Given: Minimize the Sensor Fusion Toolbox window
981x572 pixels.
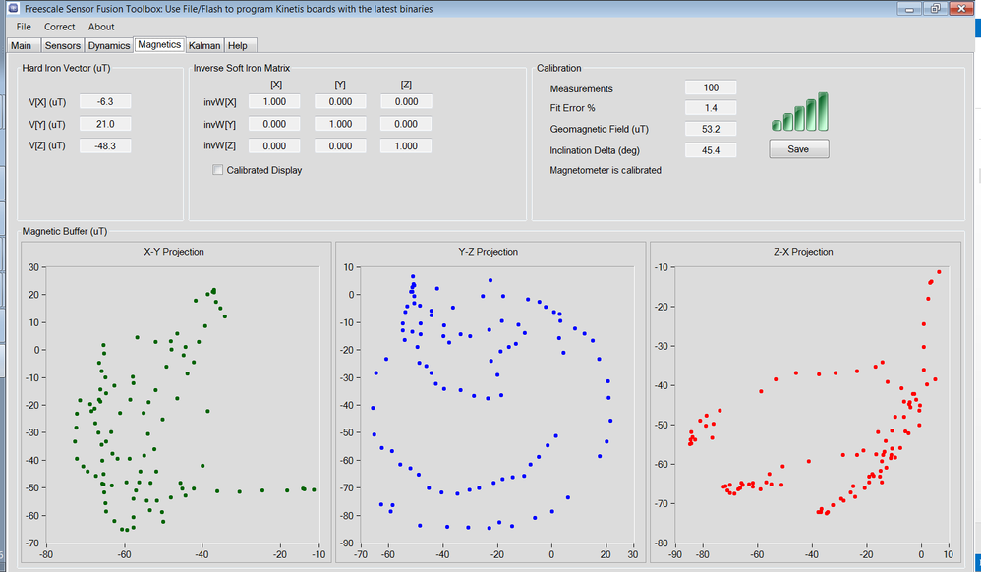Looking at the screenshot, I should 909,9.
